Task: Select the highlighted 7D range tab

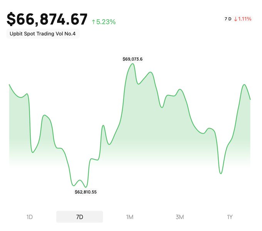Action: (x=79, y=217)
